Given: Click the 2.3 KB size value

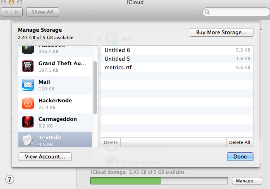Looking at the screenshot, I should tap(243, 50).
